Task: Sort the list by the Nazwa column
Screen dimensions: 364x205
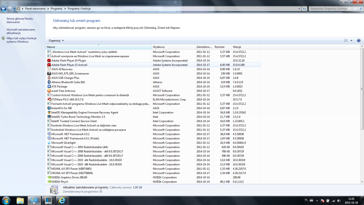Action: pyautogui.click(x=98, y=47)
